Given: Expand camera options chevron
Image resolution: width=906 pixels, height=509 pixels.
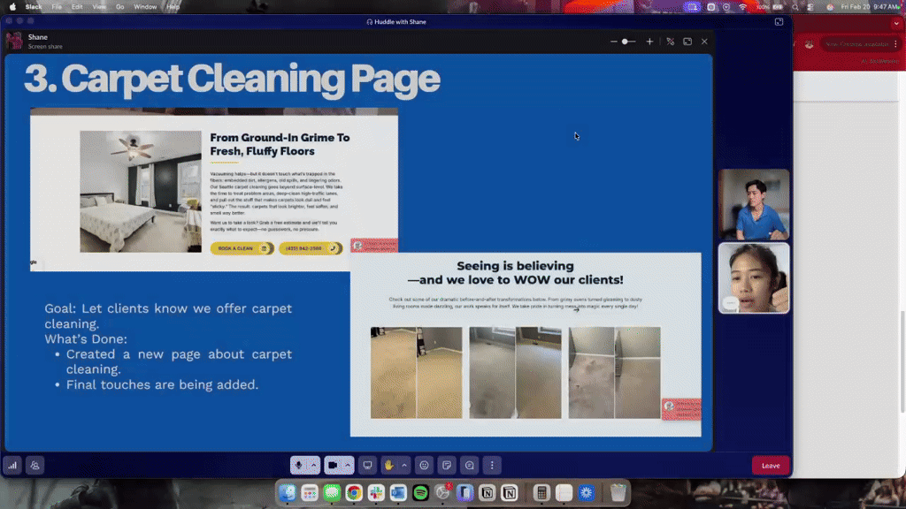Looking at the screenshot, I should 348,465.
